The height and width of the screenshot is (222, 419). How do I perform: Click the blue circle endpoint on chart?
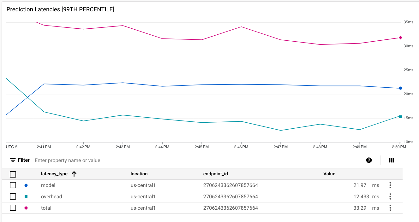[400, 88]
